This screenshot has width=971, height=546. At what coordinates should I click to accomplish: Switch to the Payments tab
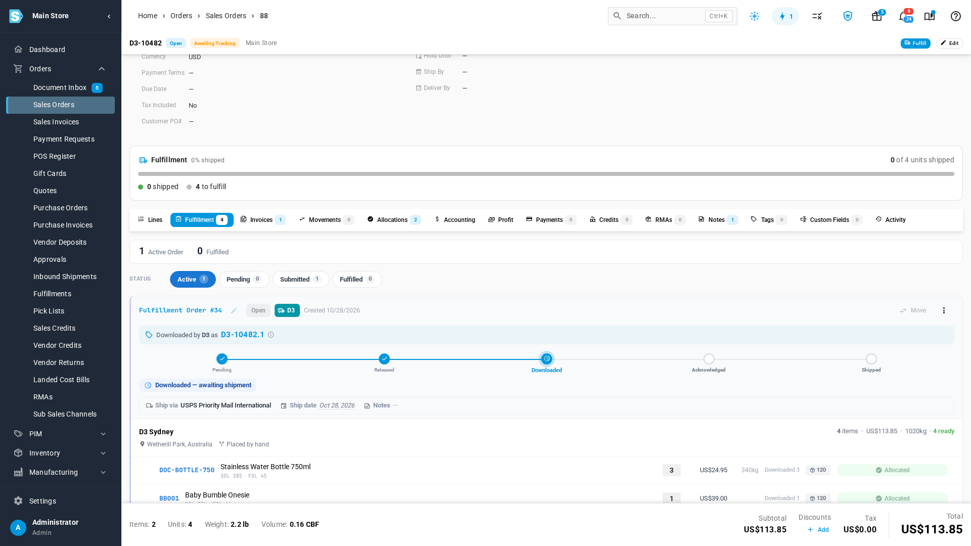[551, 220]
